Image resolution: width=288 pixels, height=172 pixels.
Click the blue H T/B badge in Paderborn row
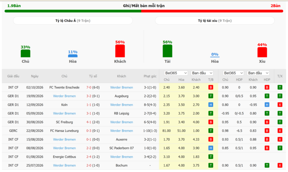click(x=210, y=148)
